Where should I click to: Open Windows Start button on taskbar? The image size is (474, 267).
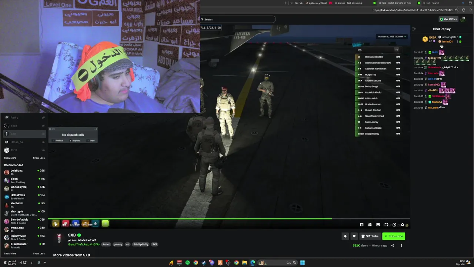[303, 263]
